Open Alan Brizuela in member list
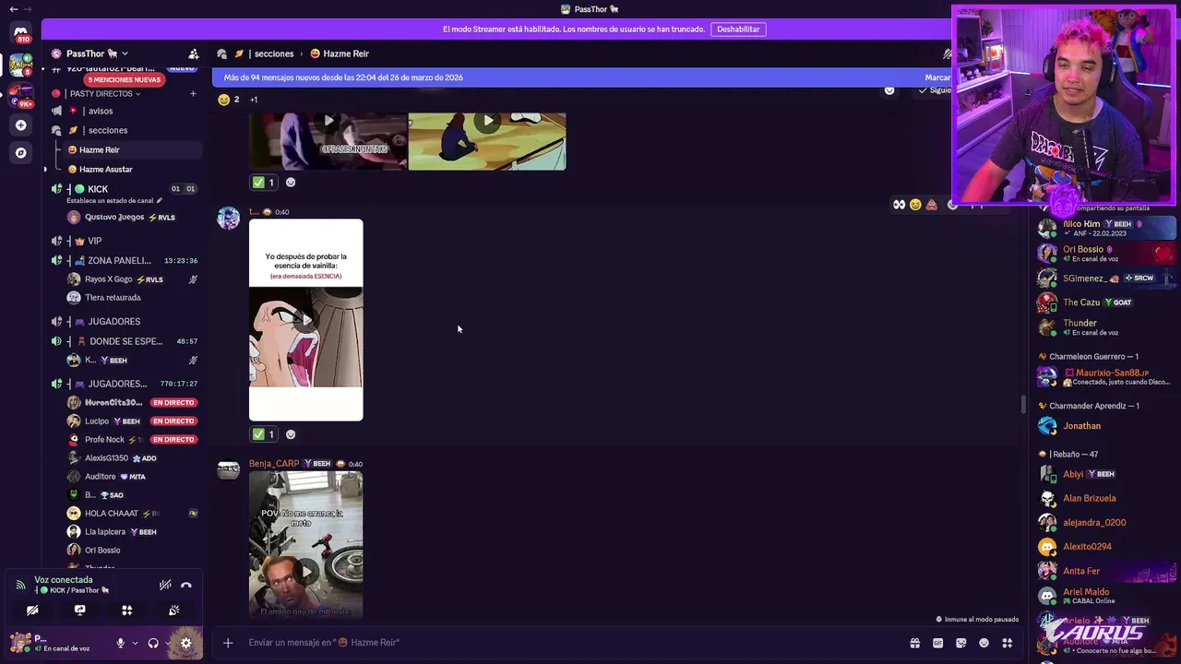This screenshot has height=664, width=1181. click(1089, 498)
